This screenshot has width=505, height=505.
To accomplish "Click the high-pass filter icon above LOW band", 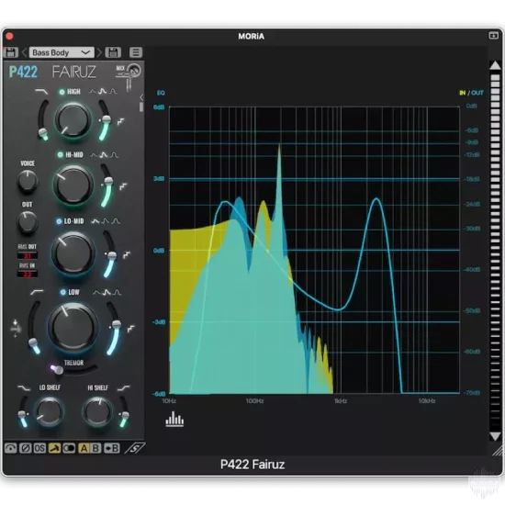I will point(37,292).
